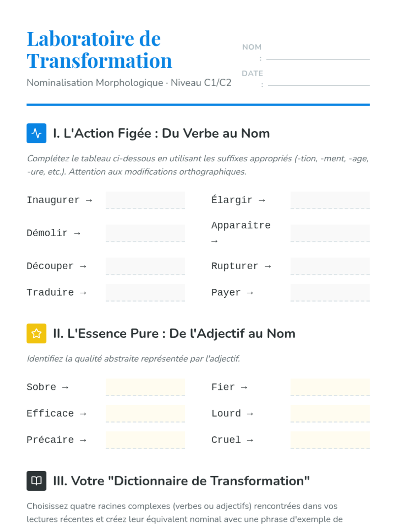
Task: Select the answer field next to Élargir
Action: 330,200
